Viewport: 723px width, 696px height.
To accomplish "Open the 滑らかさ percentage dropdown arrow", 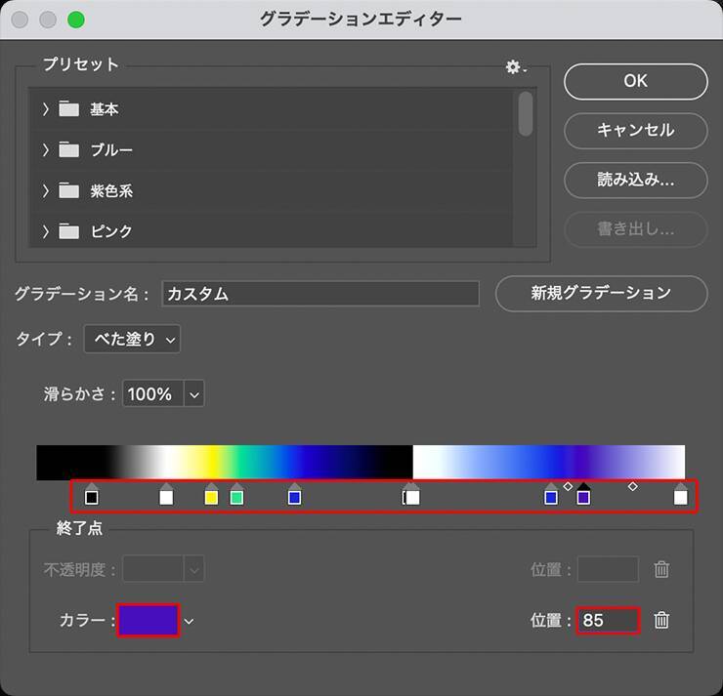I will click(193, 394).
